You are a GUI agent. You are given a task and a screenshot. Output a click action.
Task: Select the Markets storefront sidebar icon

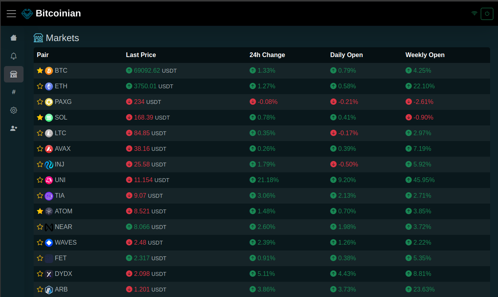[14, 74]
